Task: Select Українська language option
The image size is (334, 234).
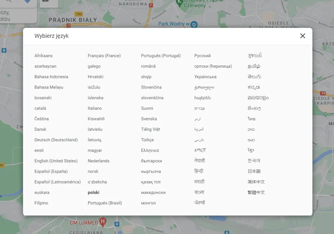Action: click(206, 77)
